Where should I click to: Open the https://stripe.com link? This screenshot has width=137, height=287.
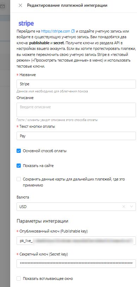[x=55, y=31]
